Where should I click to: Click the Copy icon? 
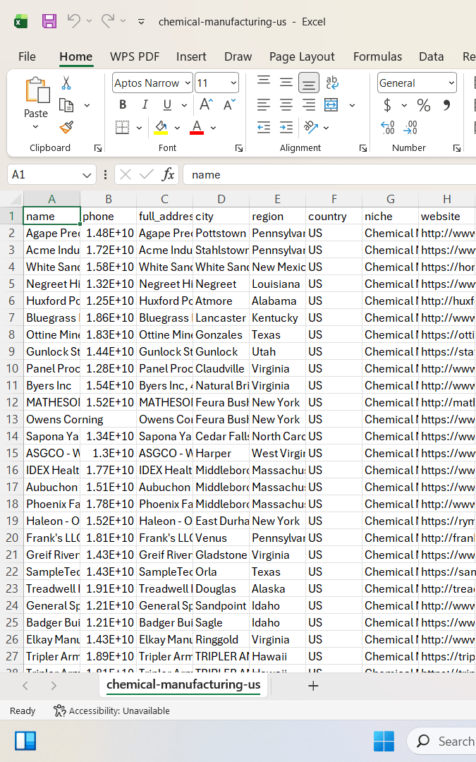(x=66, y=105)
